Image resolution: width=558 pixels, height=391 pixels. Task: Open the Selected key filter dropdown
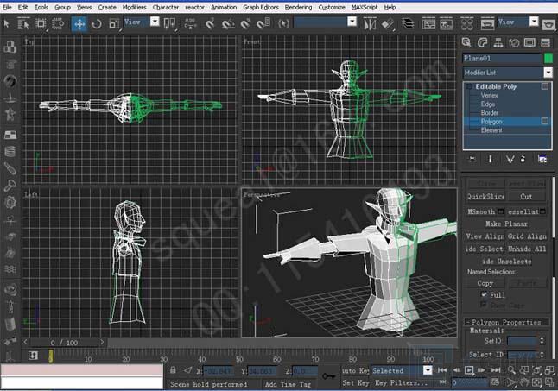coord(428,370)
